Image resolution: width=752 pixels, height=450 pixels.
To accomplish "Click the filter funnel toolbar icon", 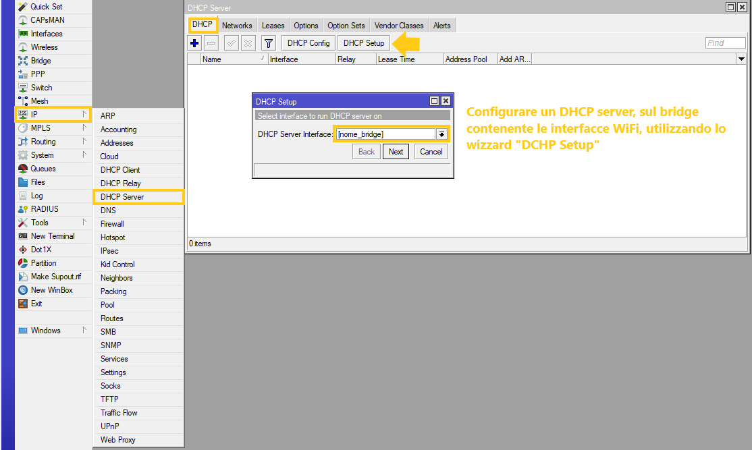I will 269,43.
